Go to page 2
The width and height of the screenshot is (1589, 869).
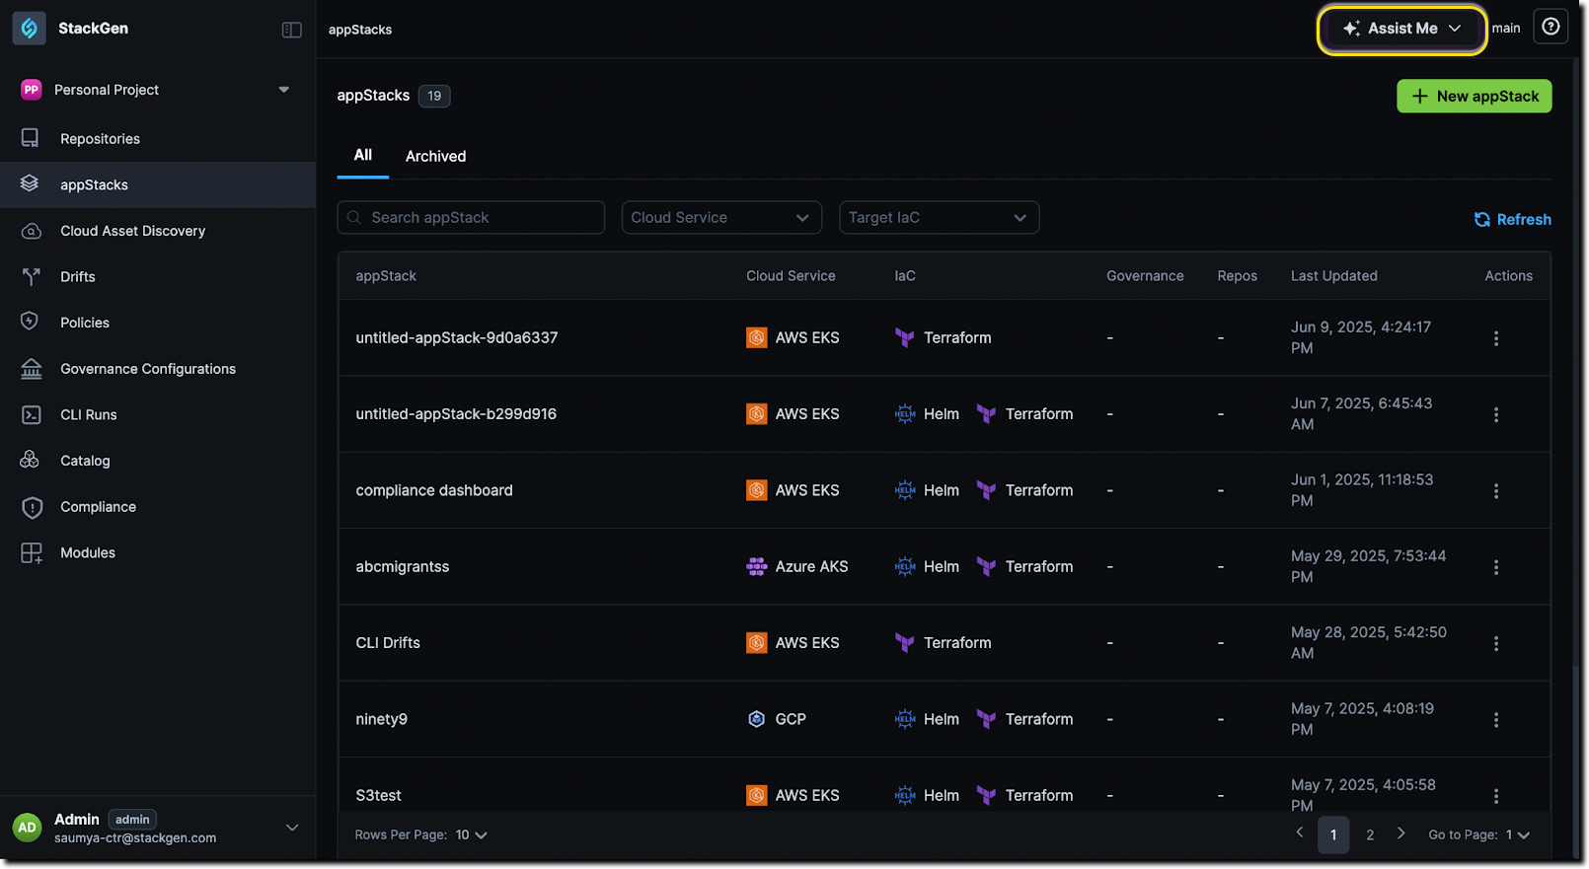pos(1369,835)
